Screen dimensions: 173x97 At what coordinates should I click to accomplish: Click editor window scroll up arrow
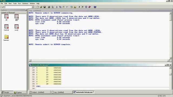[x=170, y=68]
